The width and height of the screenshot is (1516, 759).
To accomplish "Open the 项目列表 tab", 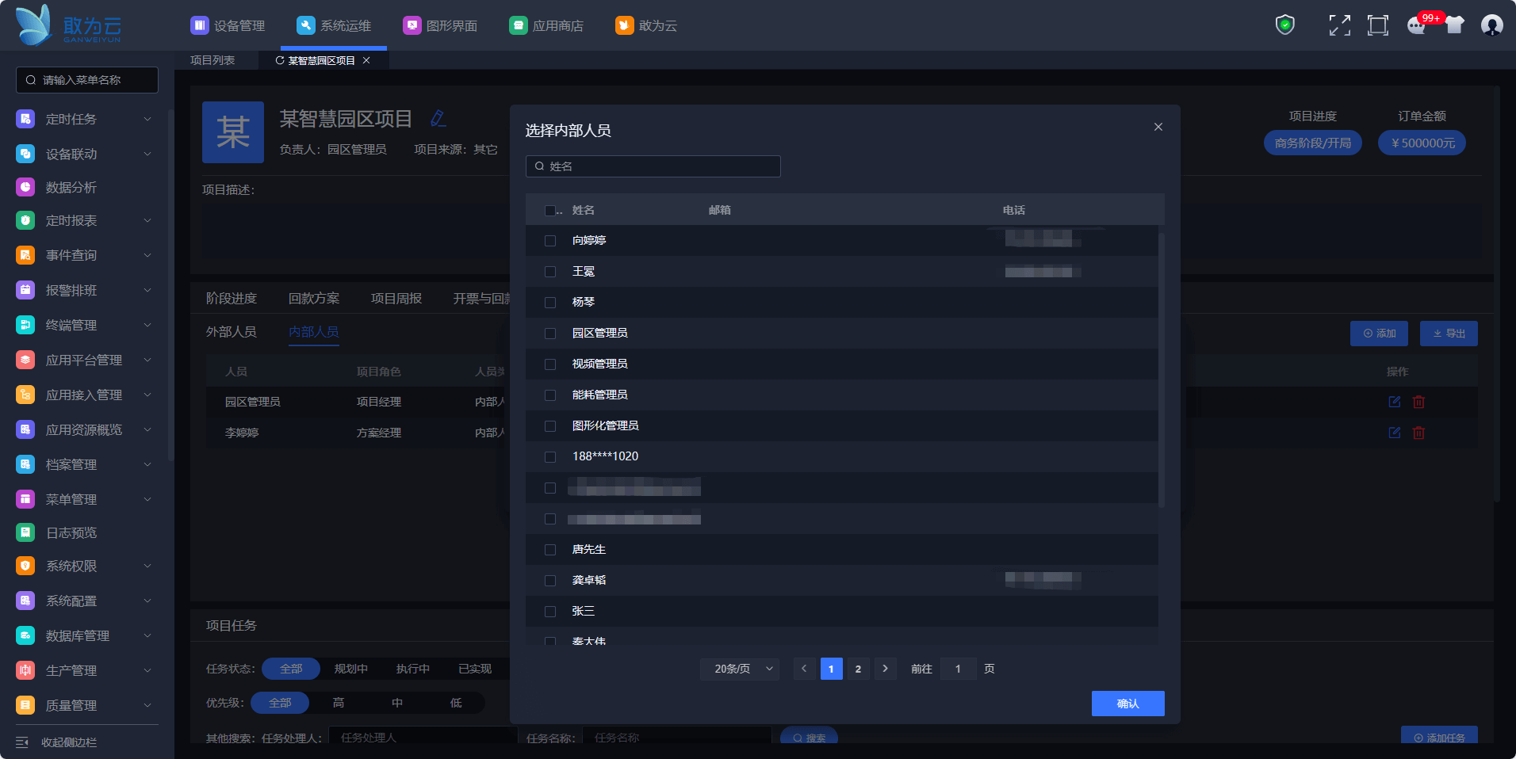I will (212, 60).
